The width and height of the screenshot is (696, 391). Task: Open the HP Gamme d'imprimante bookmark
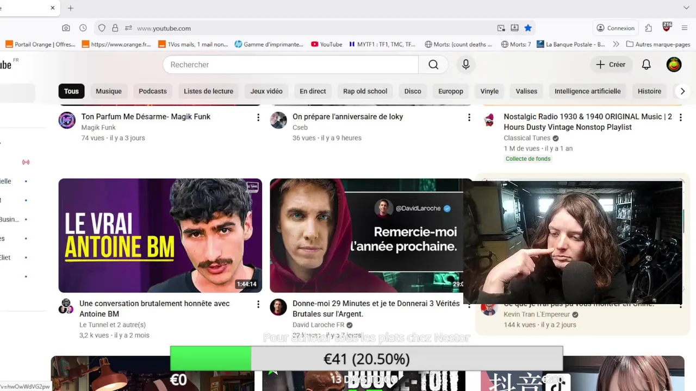pyautogui.click(x=269, y=45)
